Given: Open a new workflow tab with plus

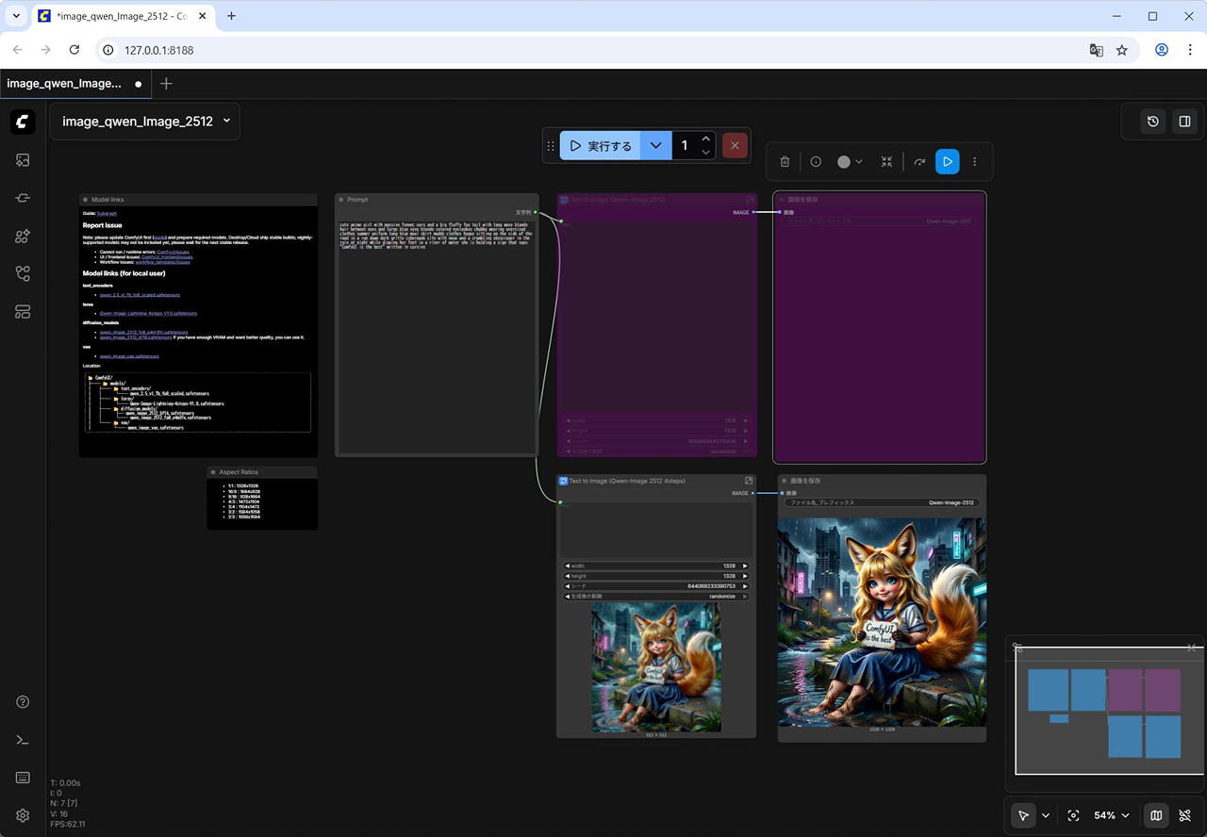Looking at the screenshot, I should point(167,84).
